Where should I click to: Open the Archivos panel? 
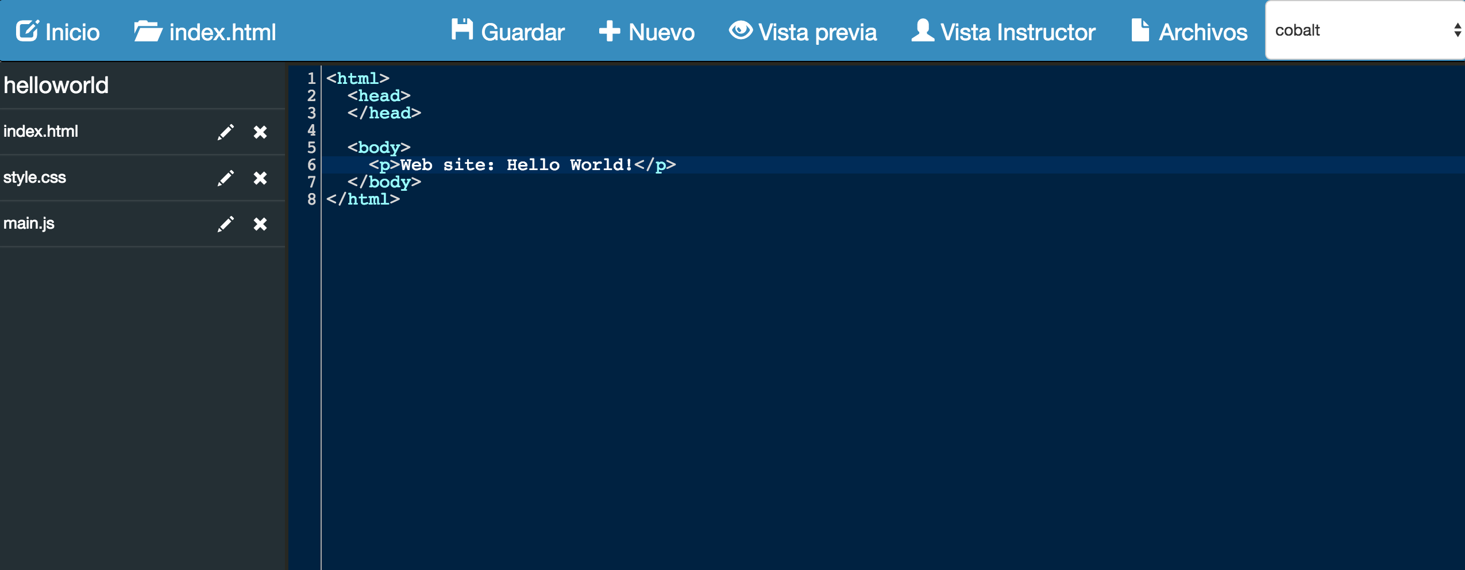pyautogui.click(x=1189, y=32)
